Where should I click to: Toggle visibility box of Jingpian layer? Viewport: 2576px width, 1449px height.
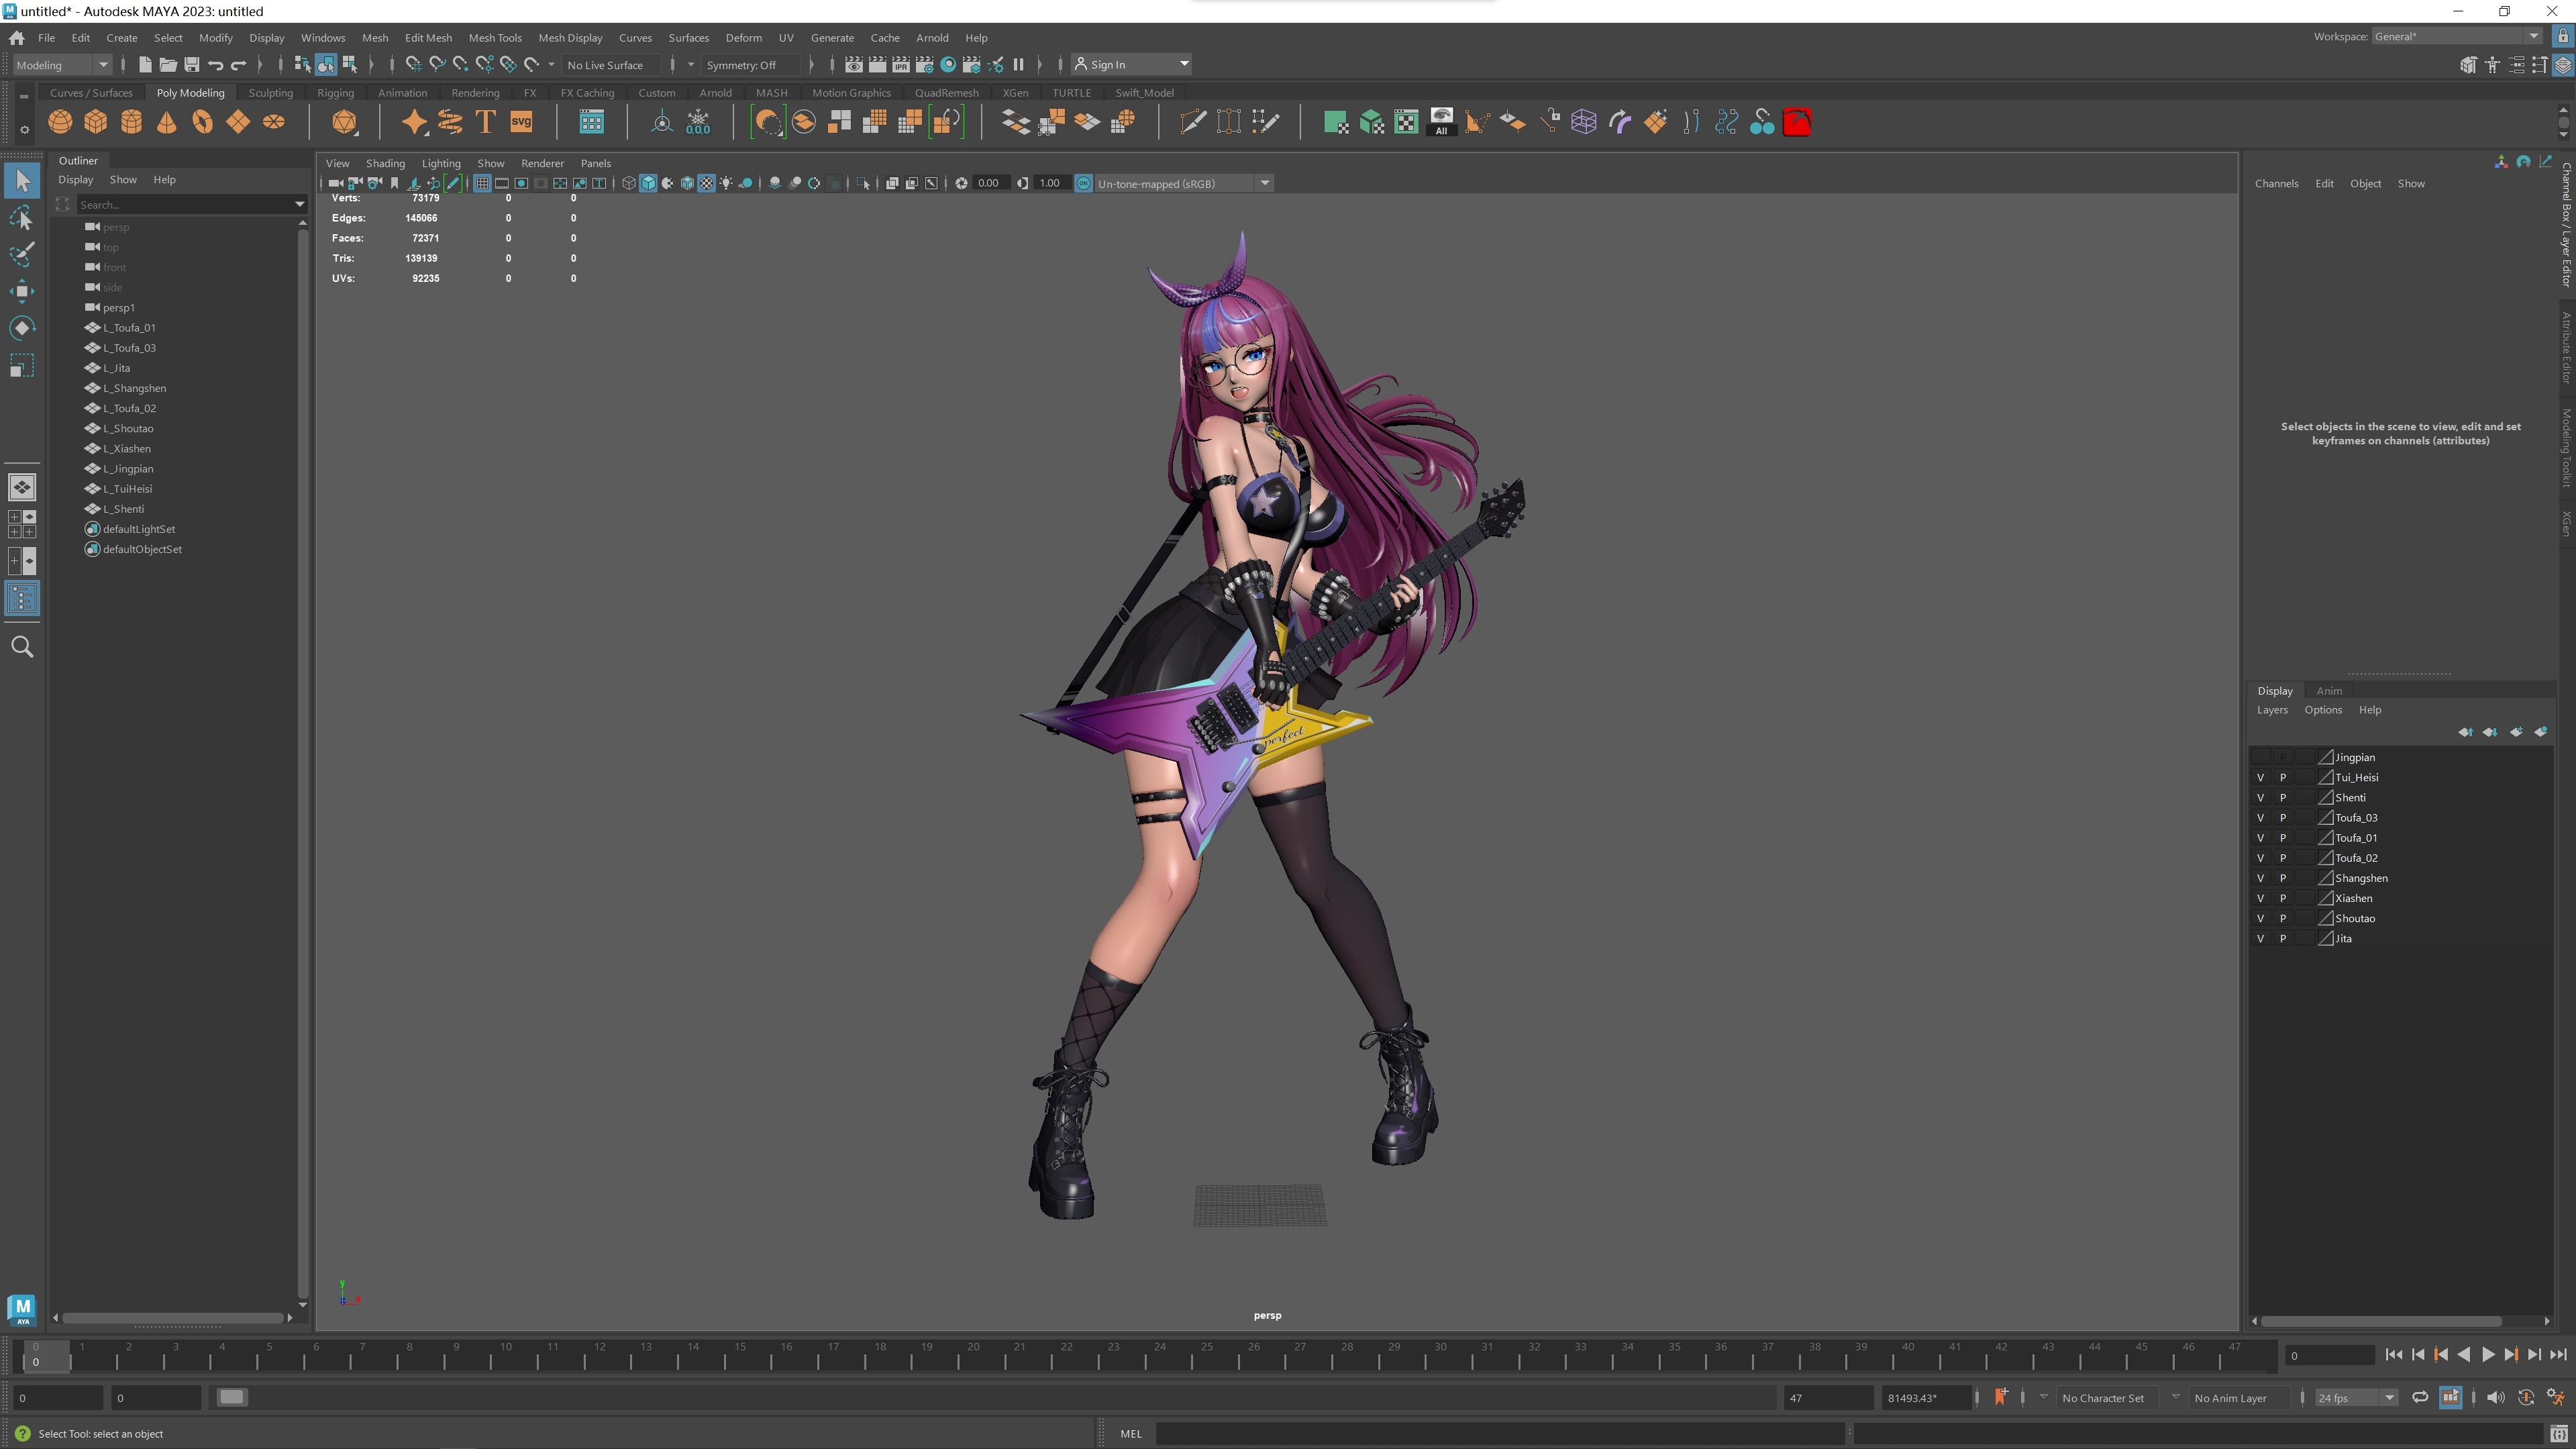click(2260, 757)
